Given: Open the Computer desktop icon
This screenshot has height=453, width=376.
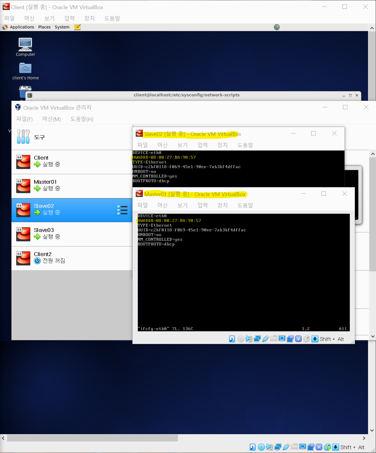Looking at the screenshot, I should 25,47.
